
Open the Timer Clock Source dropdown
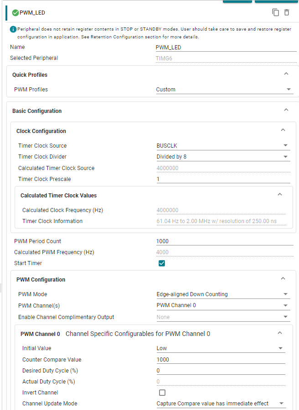(x=223, y=146)
